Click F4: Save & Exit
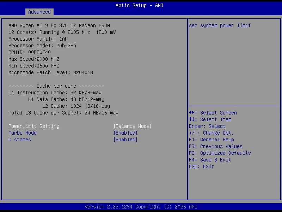This screenshot has width=282, height=212. 210,160
